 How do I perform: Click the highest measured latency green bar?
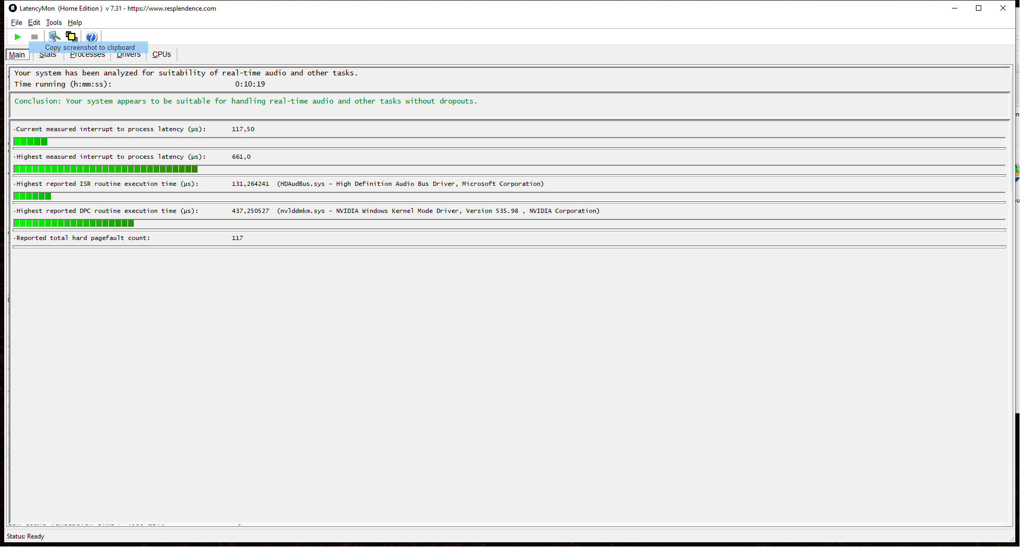click(x=105, y=169)
